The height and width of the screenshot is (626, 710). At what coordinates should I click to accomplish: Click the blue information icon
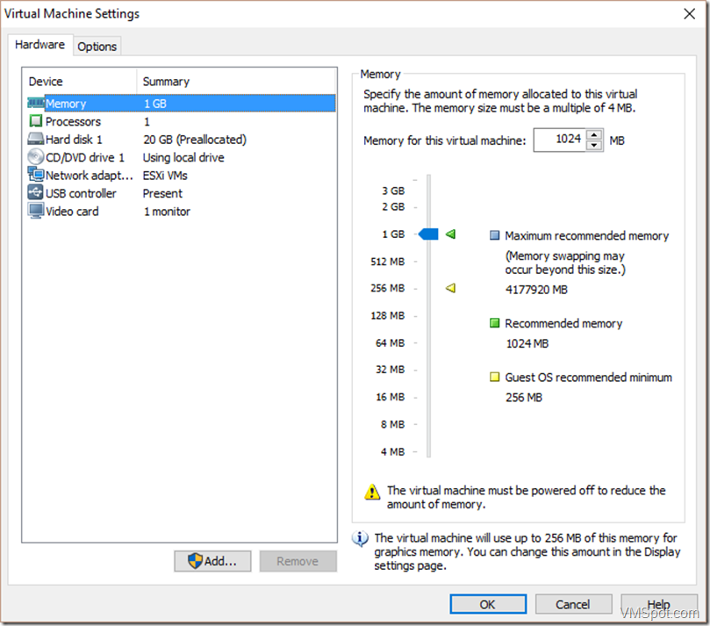click(x=360, y=538)
